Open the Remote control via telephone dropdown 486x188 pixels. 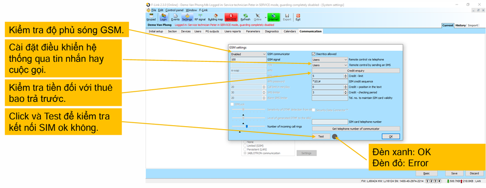pyautogui.click(x=330, y=59)
